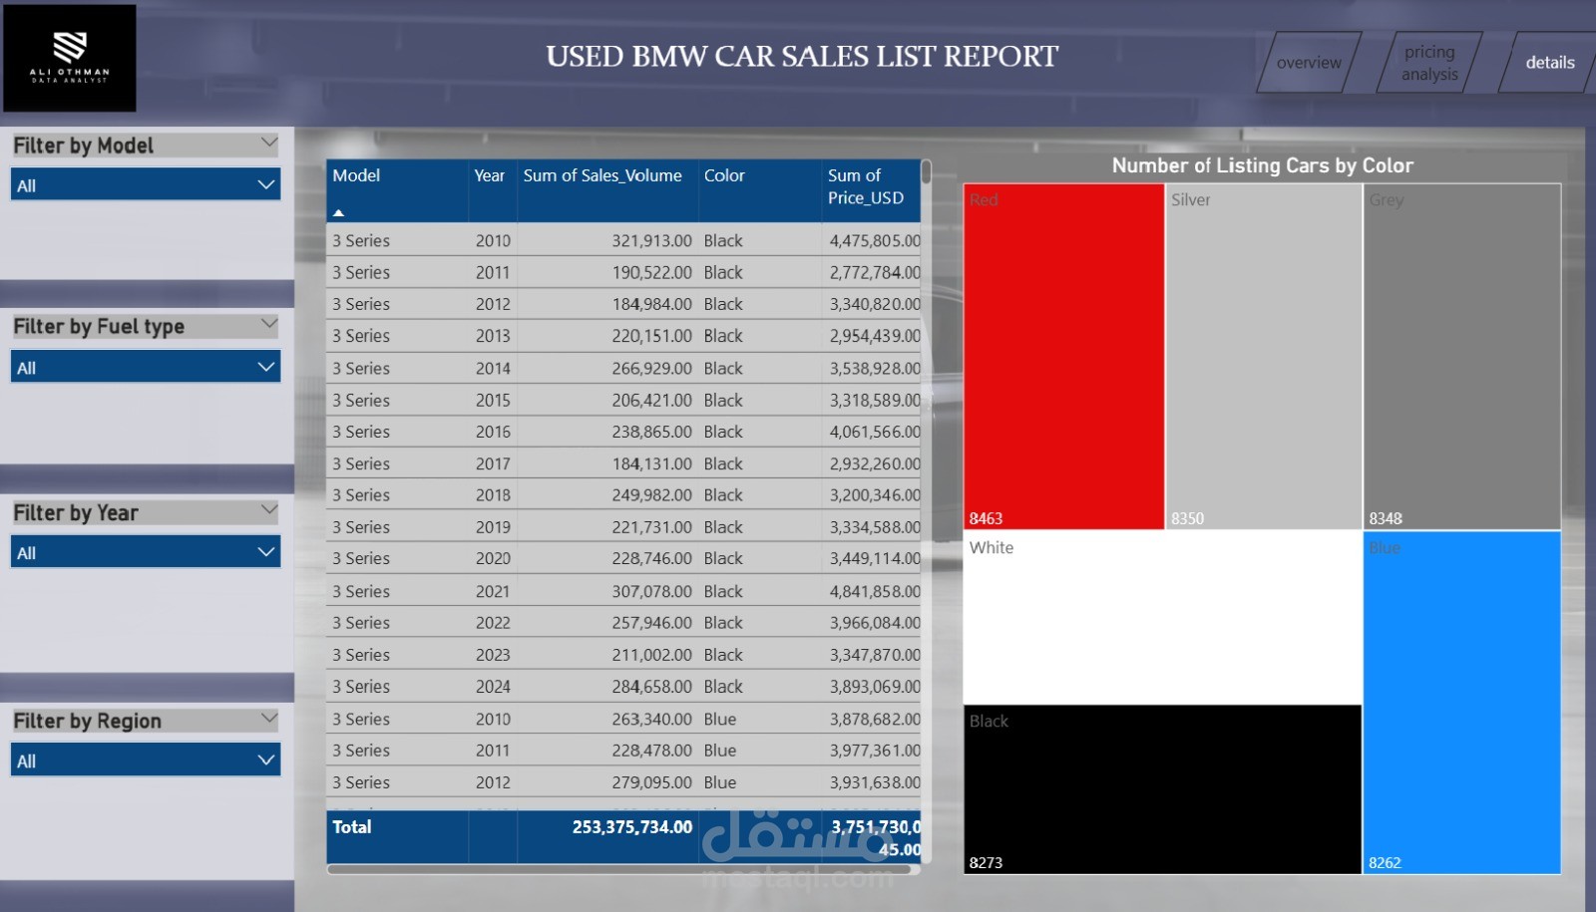The height and width of the screenshot is (912, 1596).
Task: Switch to the pricing analysis tab
Action: (1429, 62)
